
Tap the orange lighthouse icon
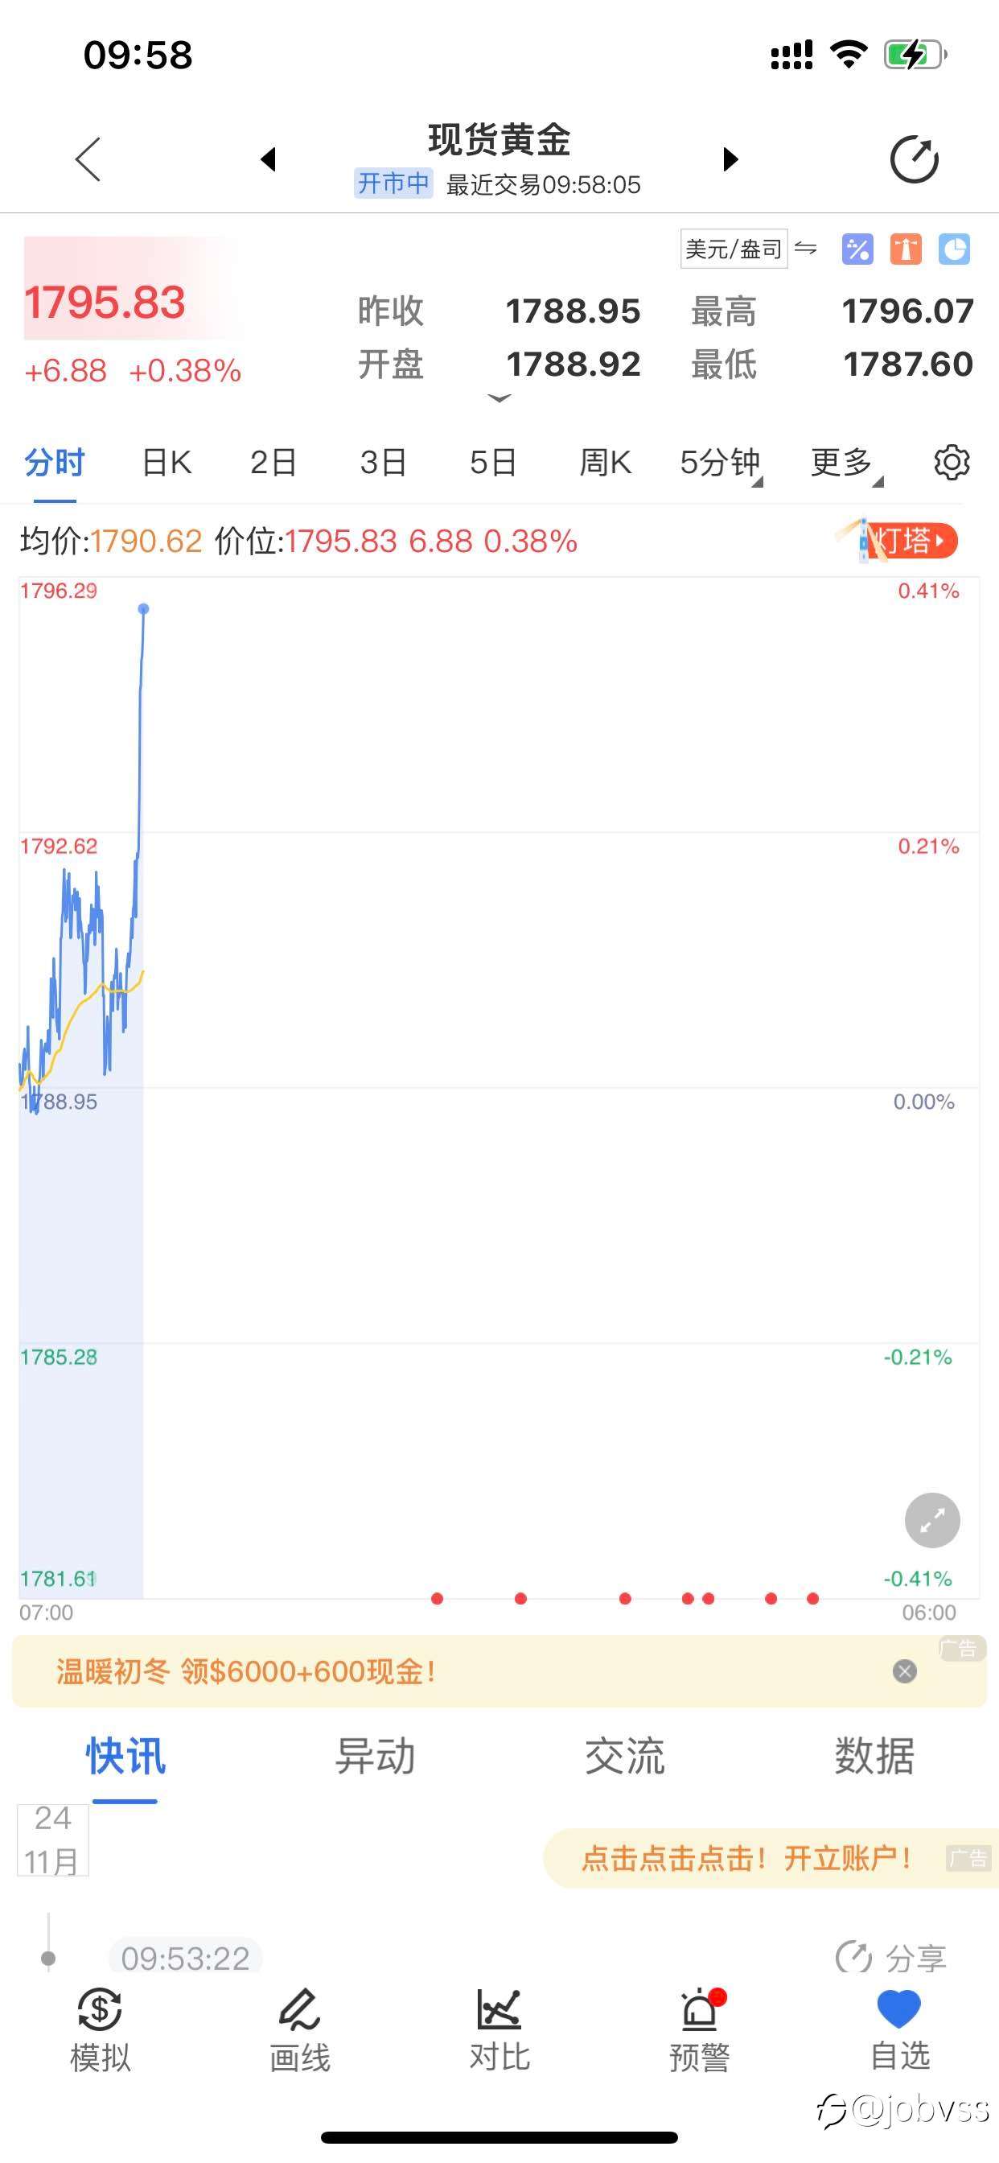pyautogui.click(x=905, y=249)
